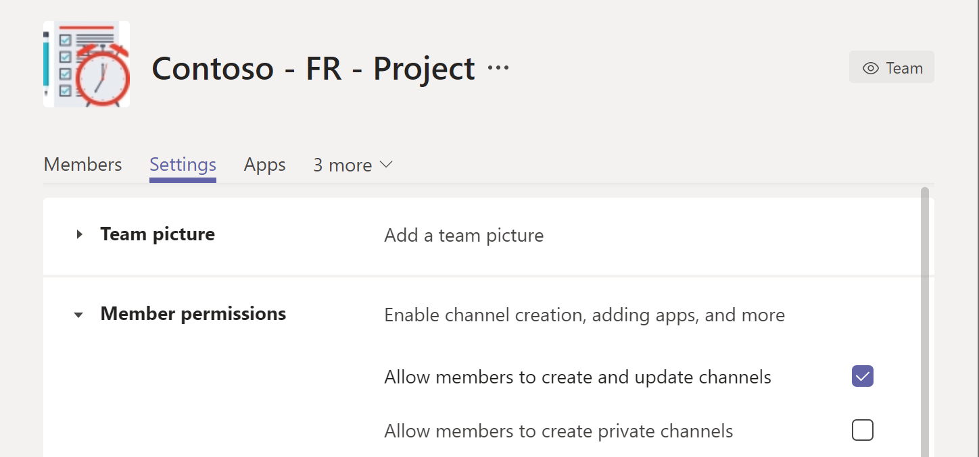The width and height of the screenshot is (979, 457).
Task: Expand the Team picture section arrow
Action: [79, 235]
